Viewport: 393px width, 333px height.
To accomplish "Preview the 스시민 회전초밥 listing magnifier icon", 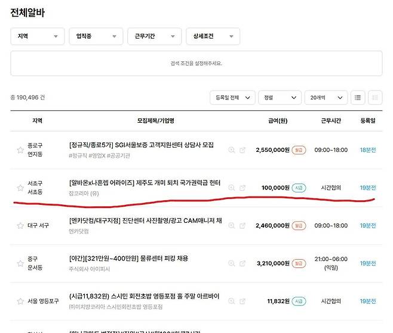I will [x=232, y=301].
